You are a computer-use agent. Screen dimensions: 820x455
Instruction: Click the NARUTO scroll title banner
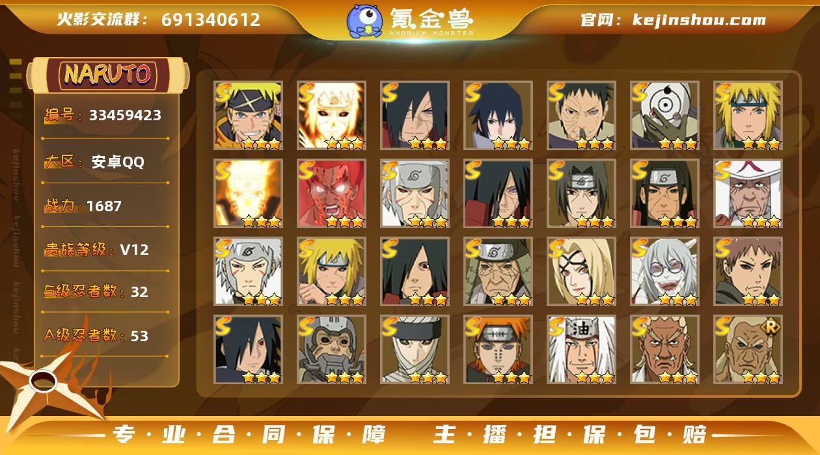pyautogui.click(x=107, y=74)
